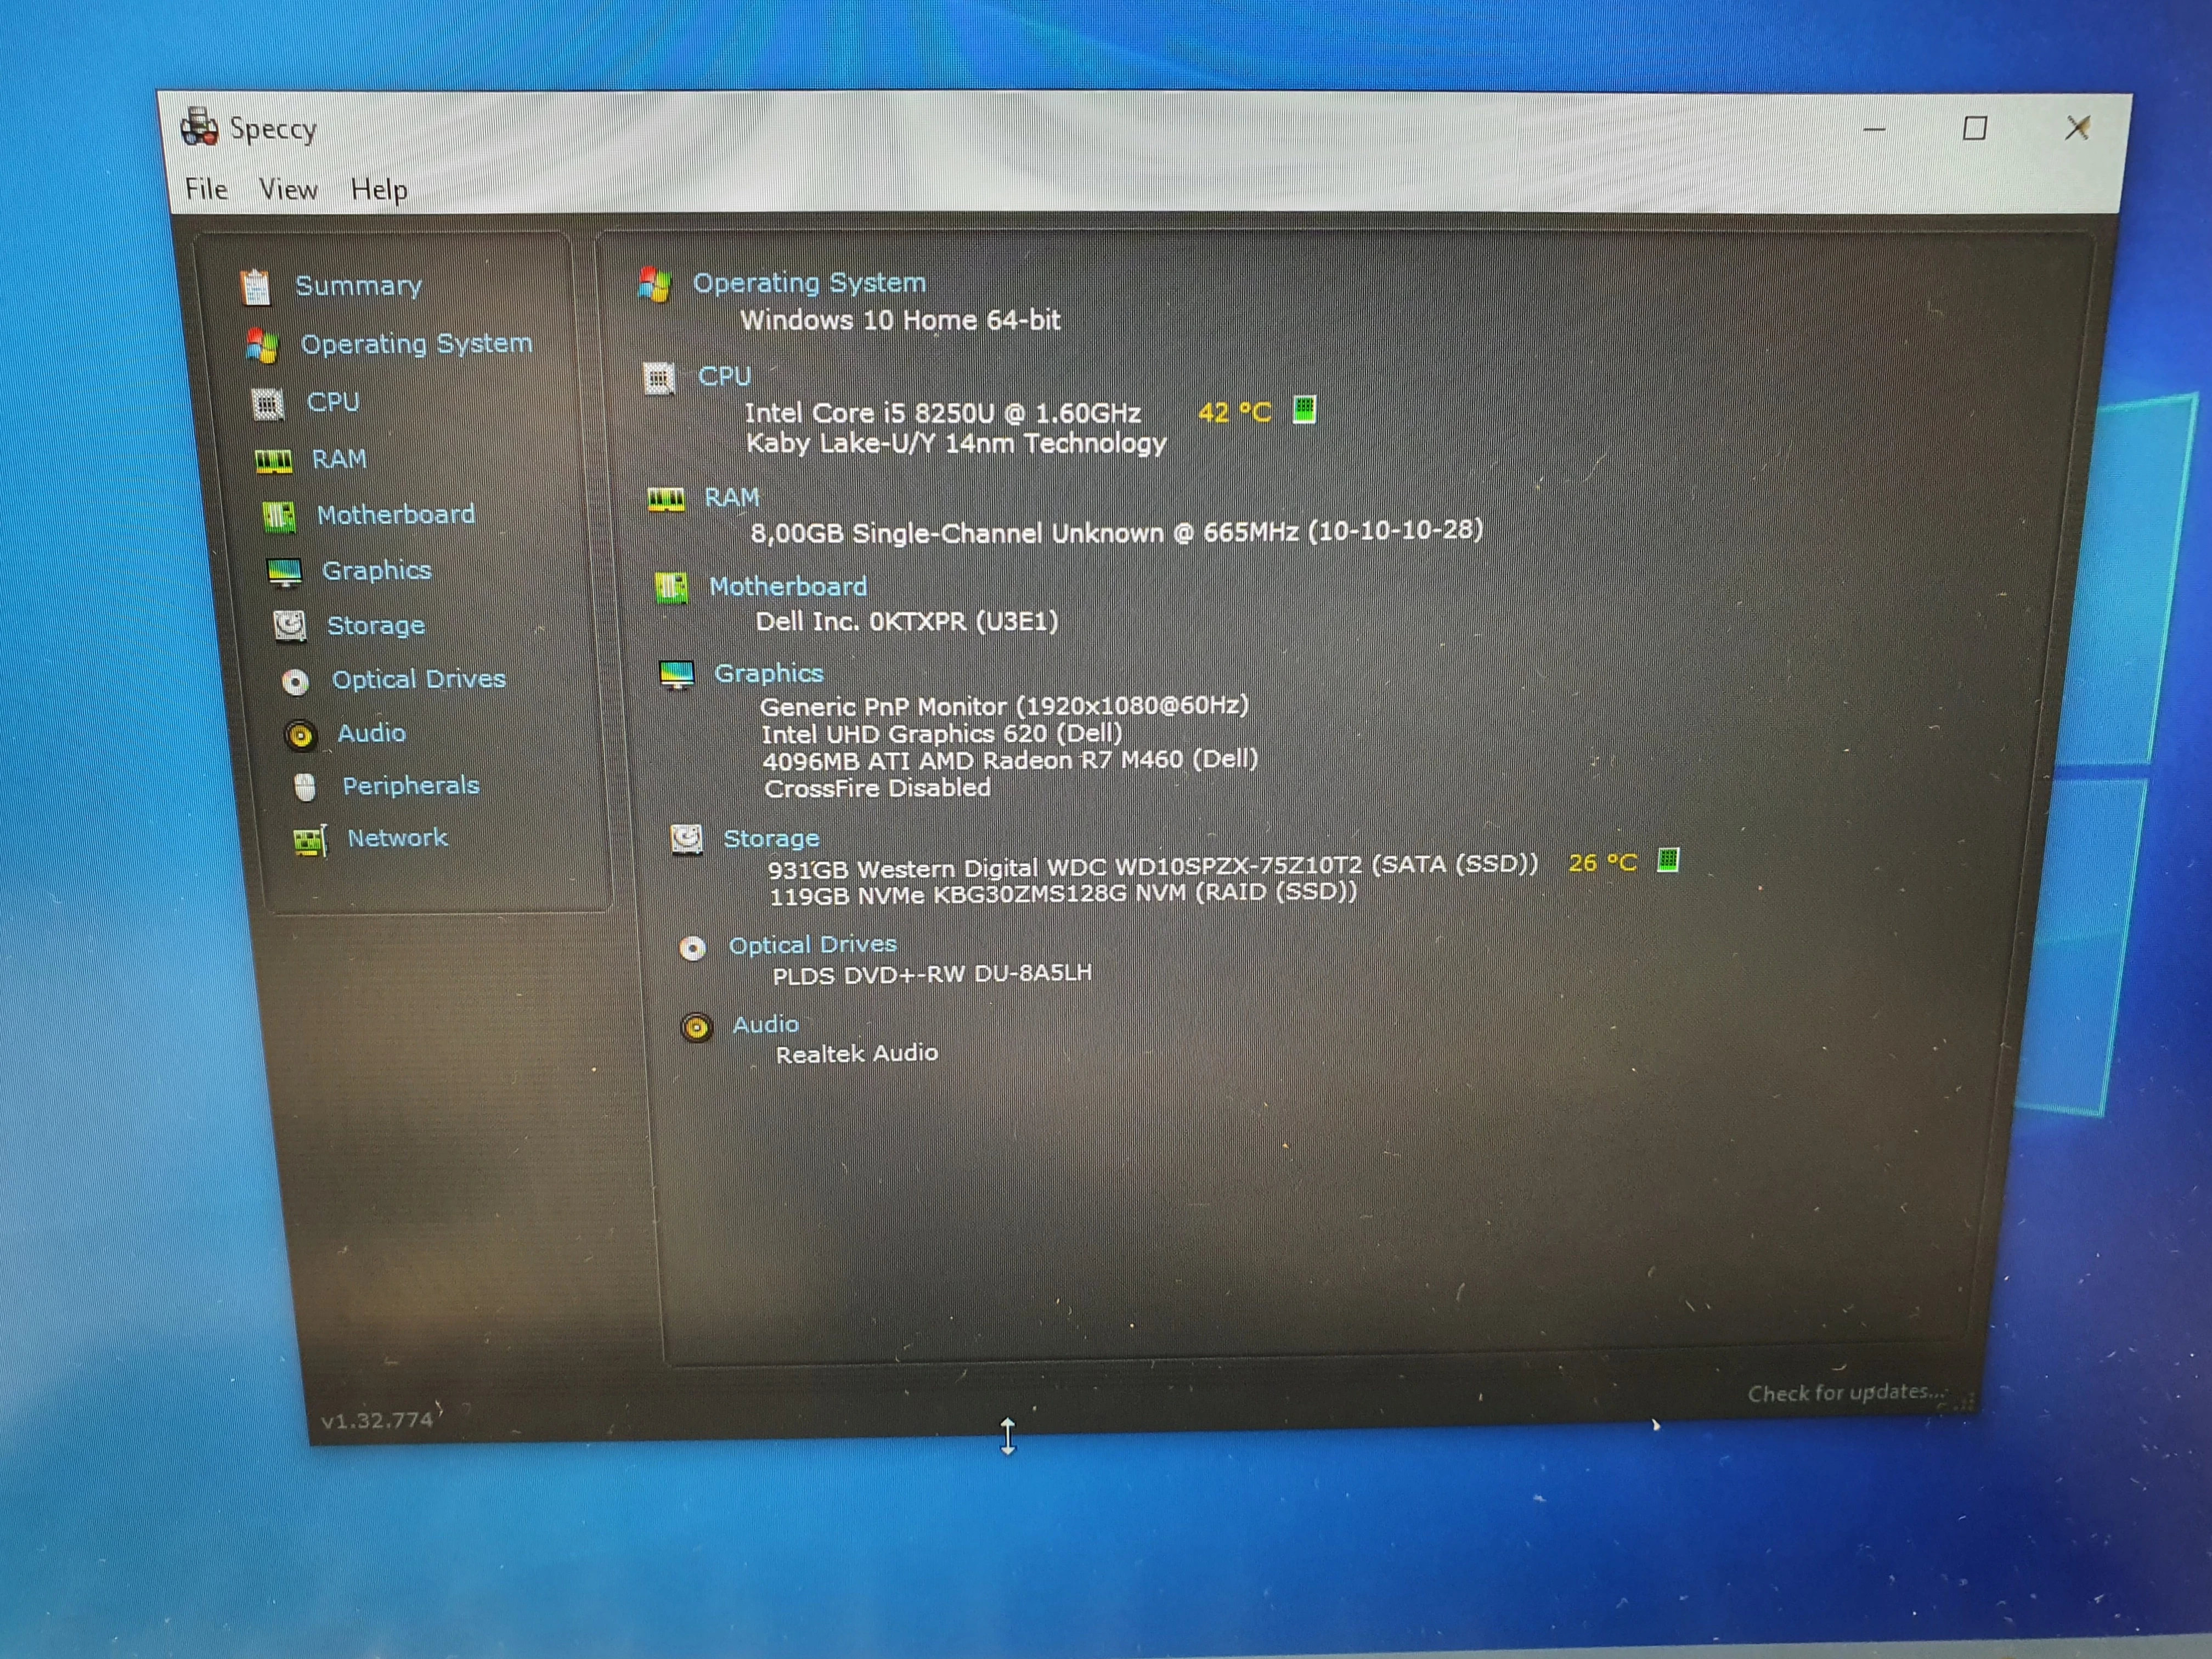Open the Audio heading link in main panel
The height and width of the screenshot is (1659, 2212).
click(x=765, y=1025)
